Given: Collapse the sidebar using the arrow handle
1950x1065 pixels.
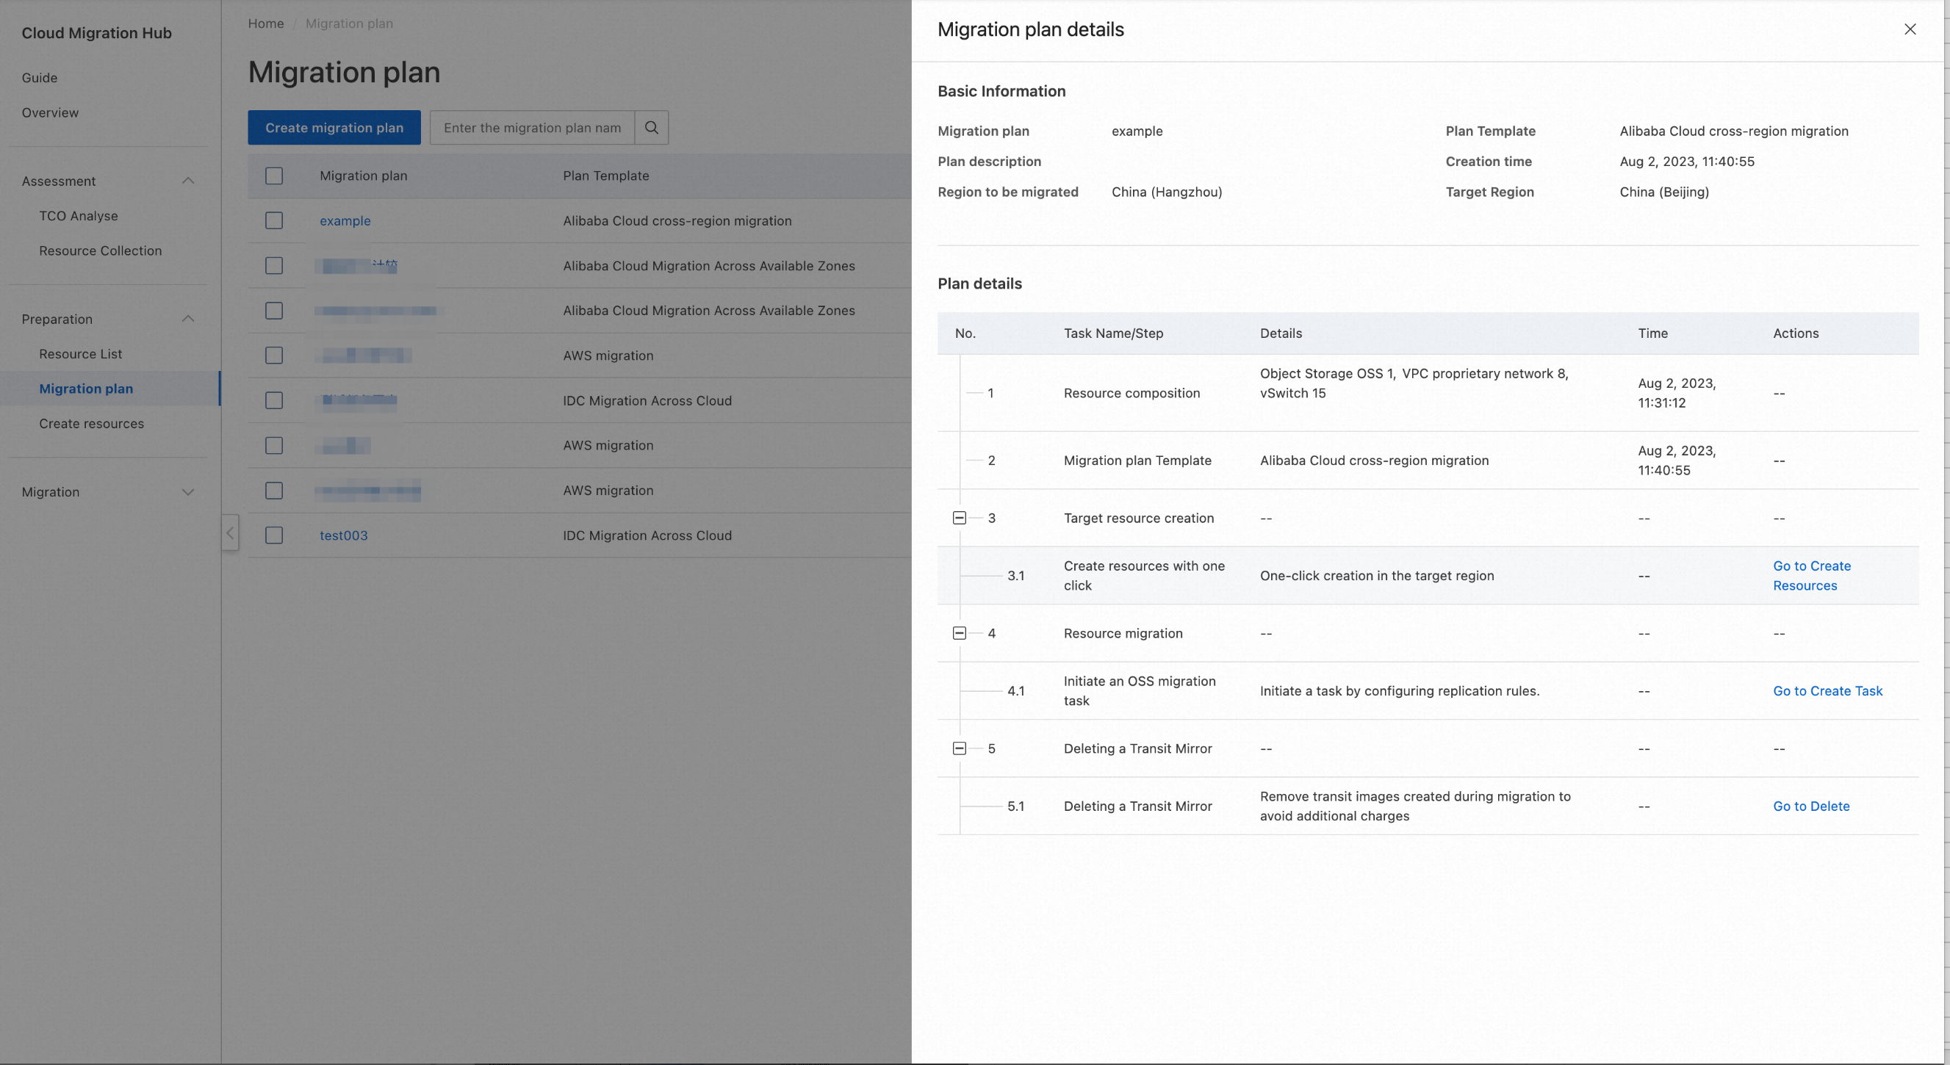Looking at the screenshot, I should (x=230, y=533).
